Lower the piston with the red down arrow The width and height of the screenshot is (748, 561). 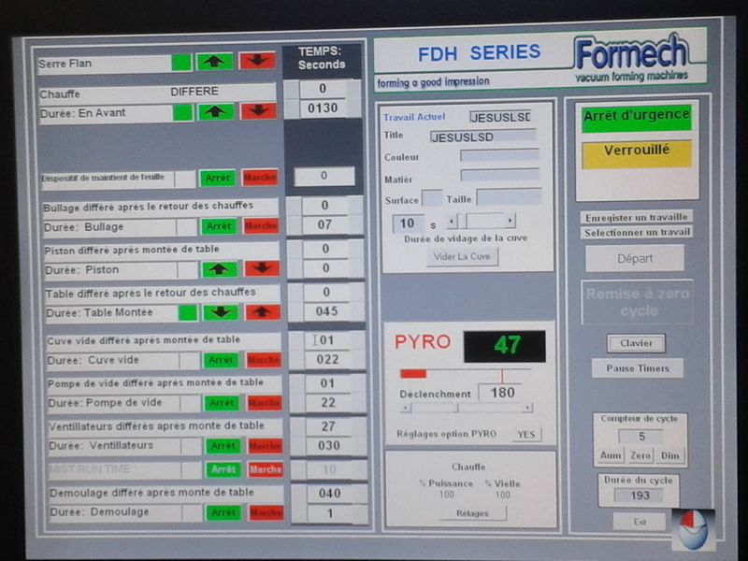(262, 268)
